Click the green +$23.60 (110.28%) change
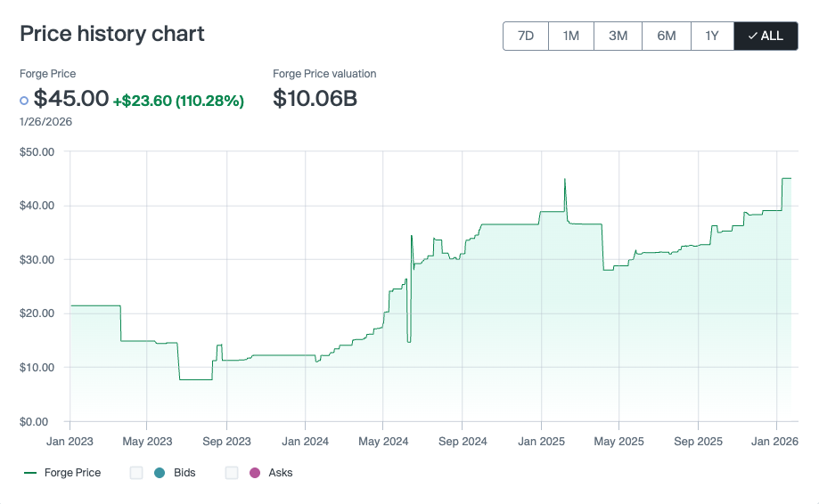819x504 pixels. tap(178, 101)
